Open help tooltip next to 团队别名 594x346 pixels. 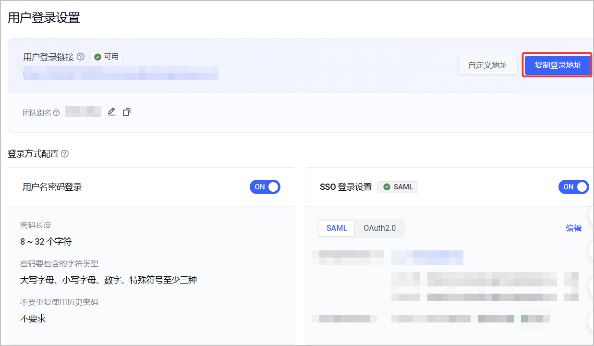coord(57,113)
